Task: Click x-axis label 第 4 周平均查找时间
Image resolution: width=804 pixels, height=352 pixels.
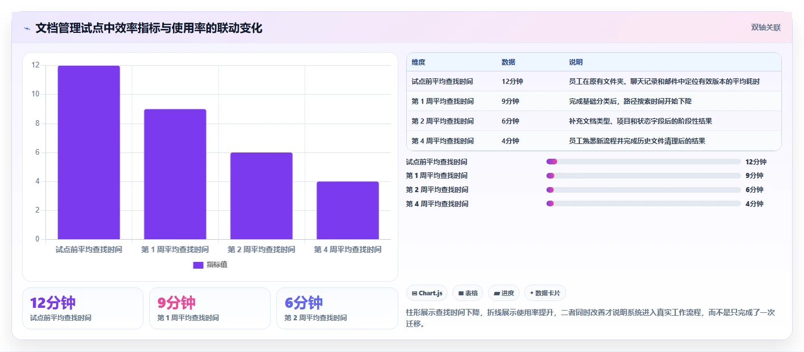Action: (x=348, y=249)
